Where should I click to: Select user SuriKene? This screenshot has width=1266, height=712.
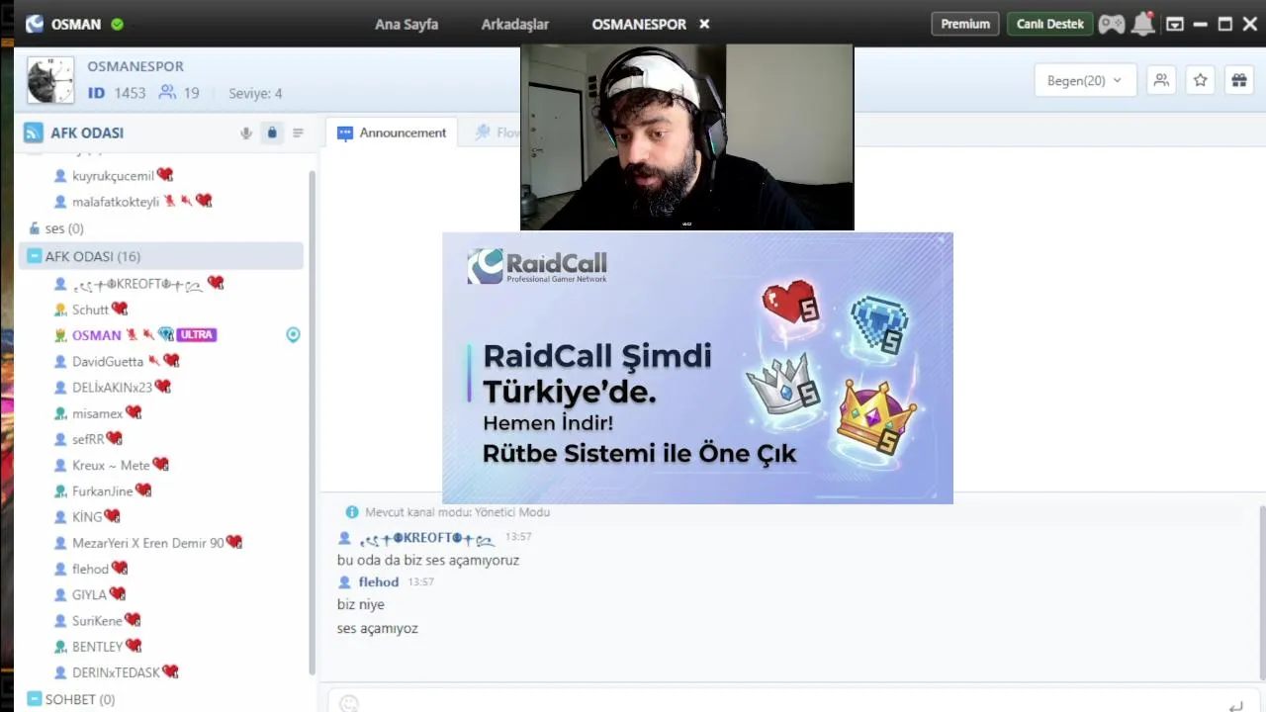(97, 620)
